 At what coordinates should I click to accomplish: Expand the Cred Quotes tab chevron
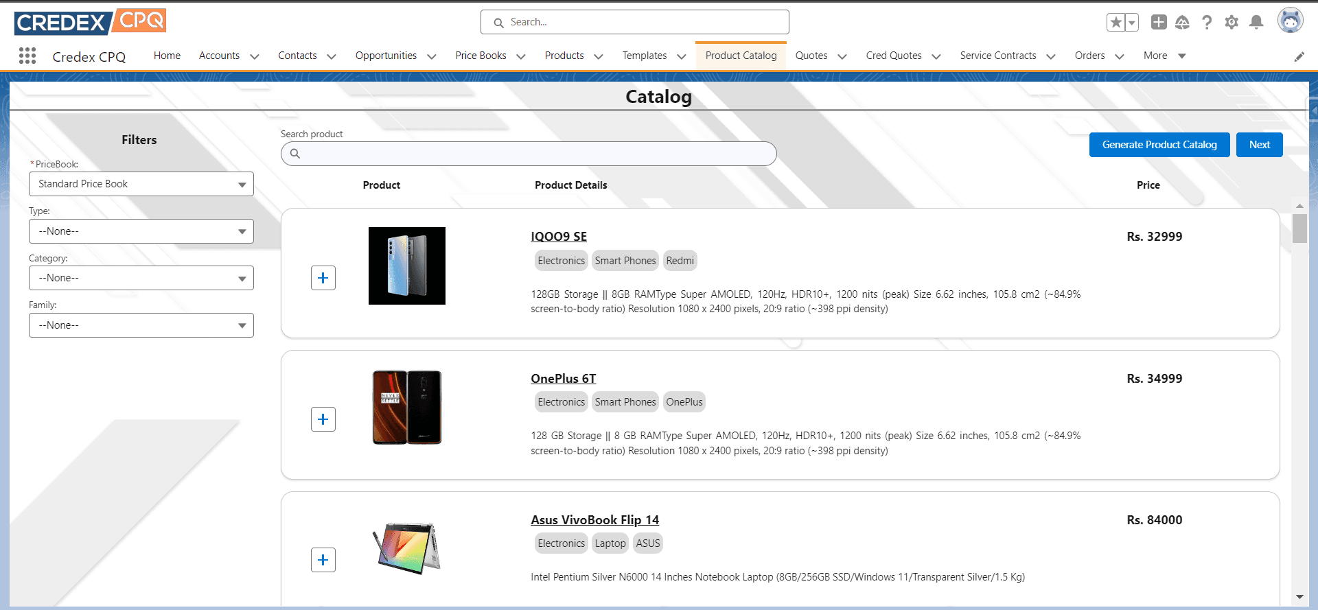[x=936, y=56]
